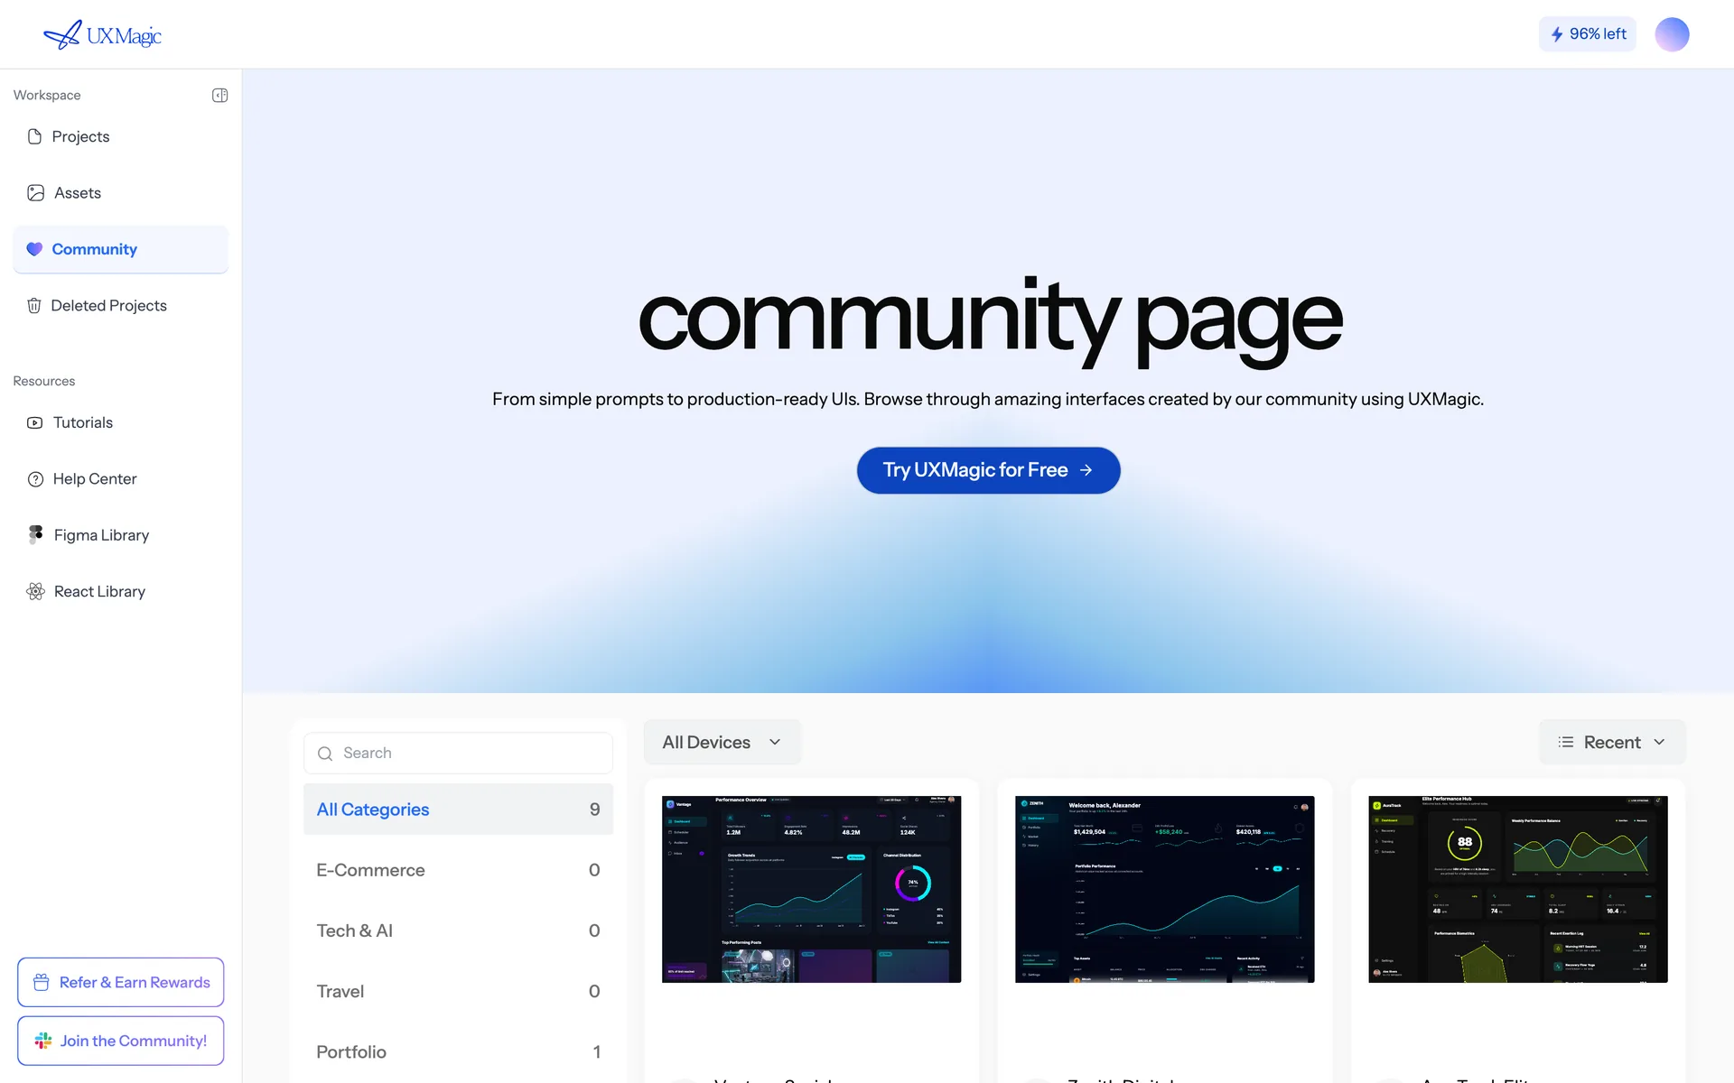Open the Performance Overview dashboard thumbnail
Screen dimensions: 1734x1083
click(811, 889)
